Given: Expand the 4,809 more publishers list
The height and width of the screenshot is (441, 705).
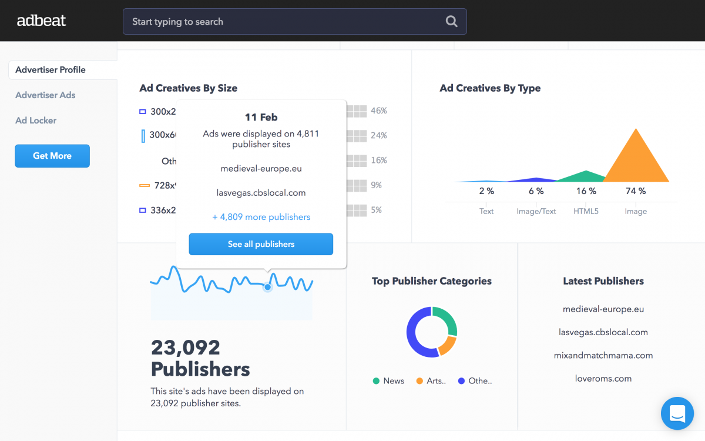Looking at the screenshot, I should point(261,217).
